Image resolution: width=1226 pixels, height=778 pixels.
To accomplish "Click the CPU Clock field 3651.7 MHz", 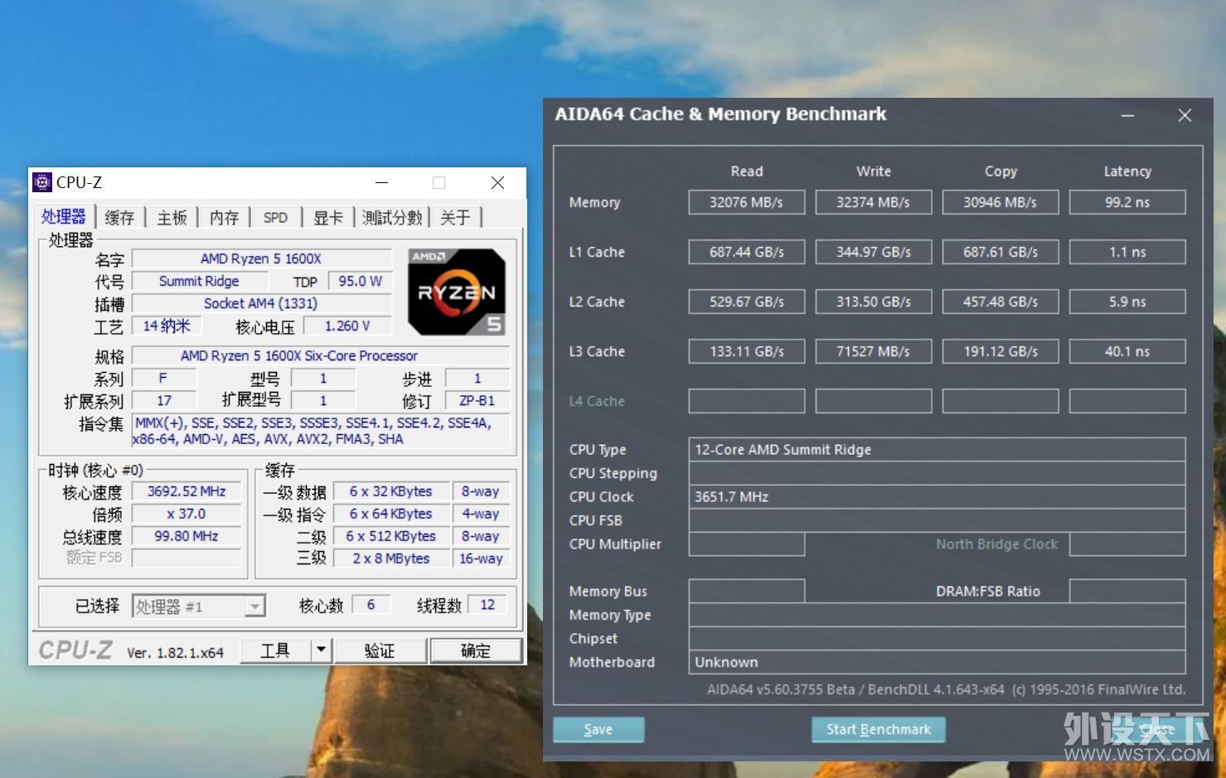I will [937, 496].
